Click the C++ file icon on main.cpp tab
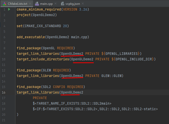This screenshot has width=169, height=124. (37, 4)
